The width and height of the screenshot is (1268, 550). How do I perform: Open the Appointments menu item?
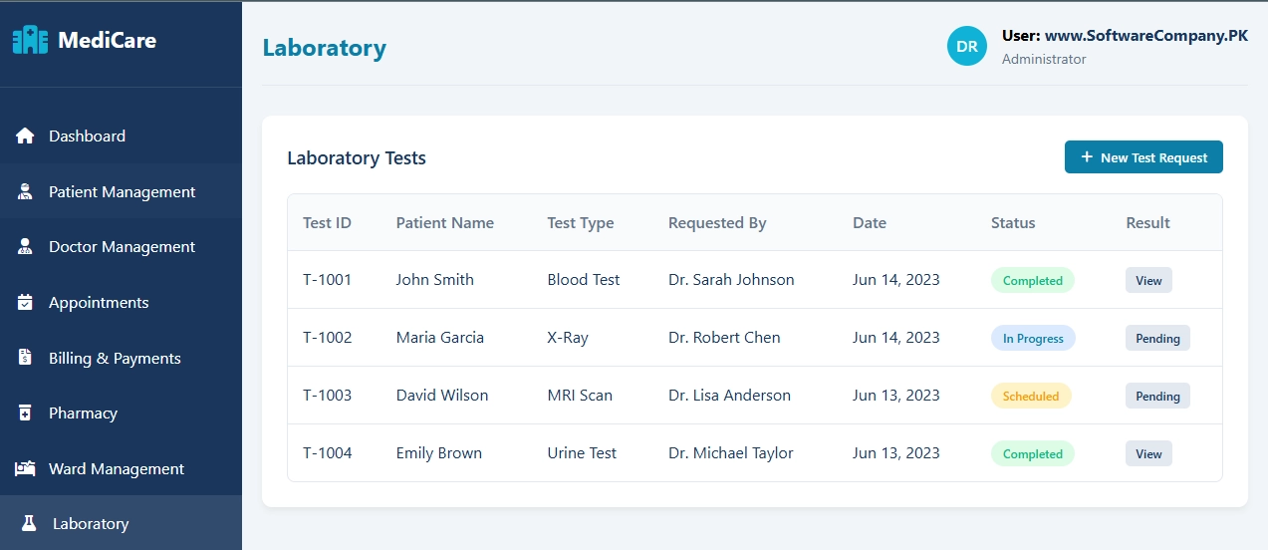click(x=99, y=303)
